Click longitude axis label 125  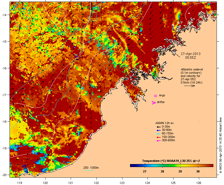[x=173, y=183]
